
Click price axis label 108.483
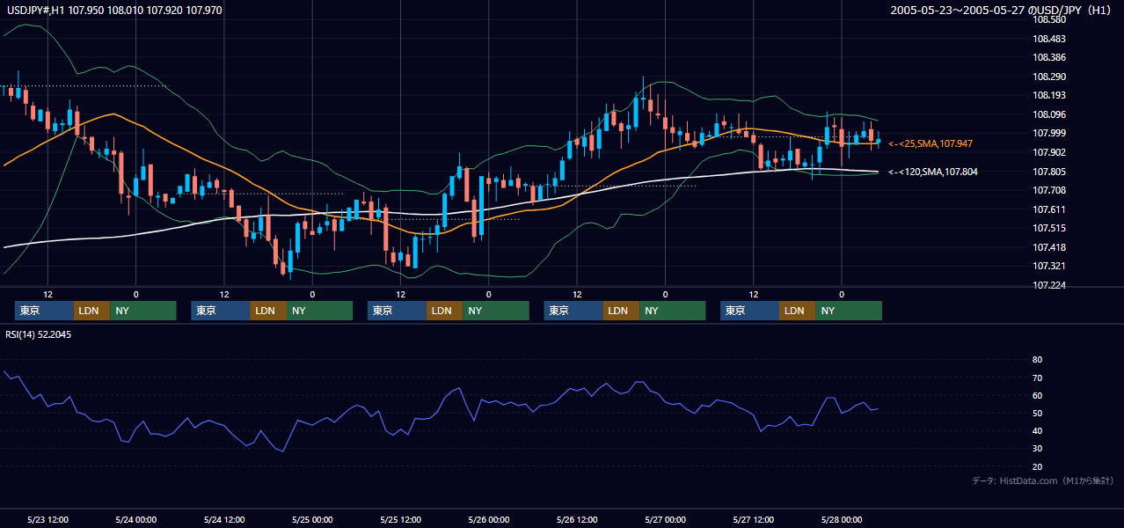[x=1048, y=39]
